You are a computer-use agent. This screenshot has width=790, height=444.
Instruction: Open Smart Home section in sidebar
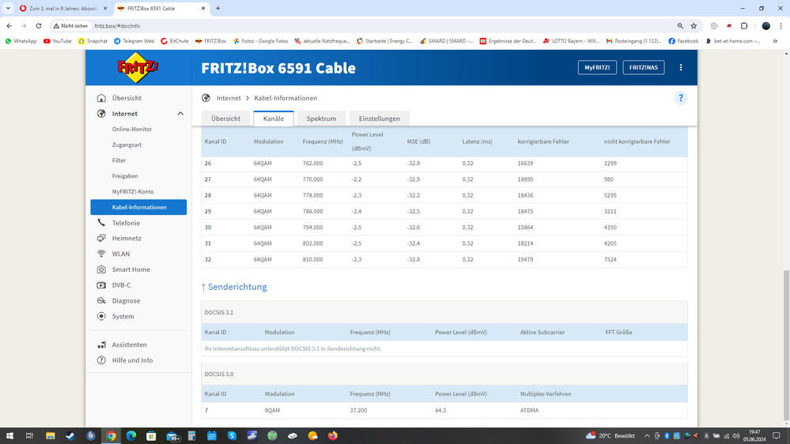(130, 269)
